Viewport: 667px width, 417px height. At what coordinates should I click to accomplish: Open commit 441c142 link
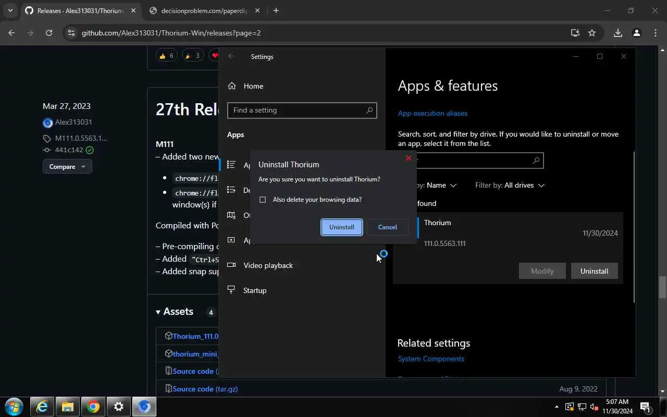(69, 150)
